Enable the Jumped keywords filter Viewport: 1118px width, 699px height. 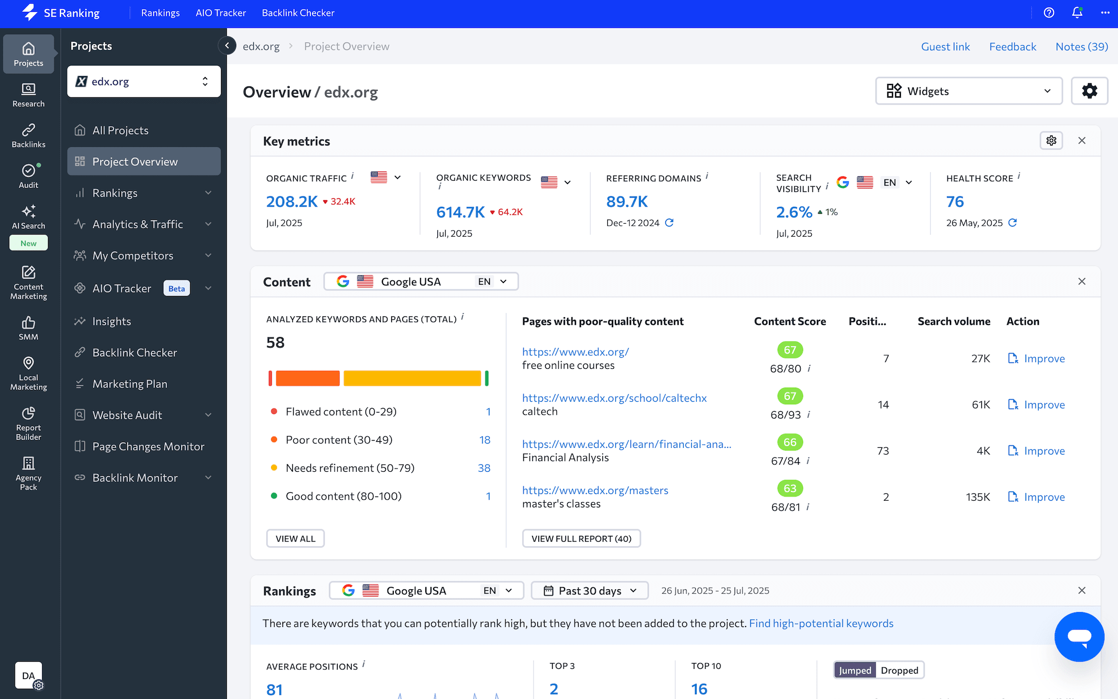(x=855, y=670)
